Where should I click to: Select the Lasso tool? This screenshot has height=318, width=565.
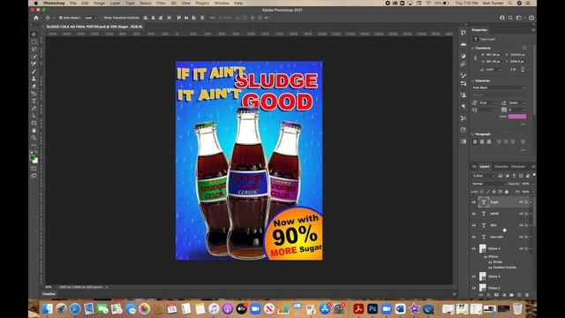[x=34, y=49]
